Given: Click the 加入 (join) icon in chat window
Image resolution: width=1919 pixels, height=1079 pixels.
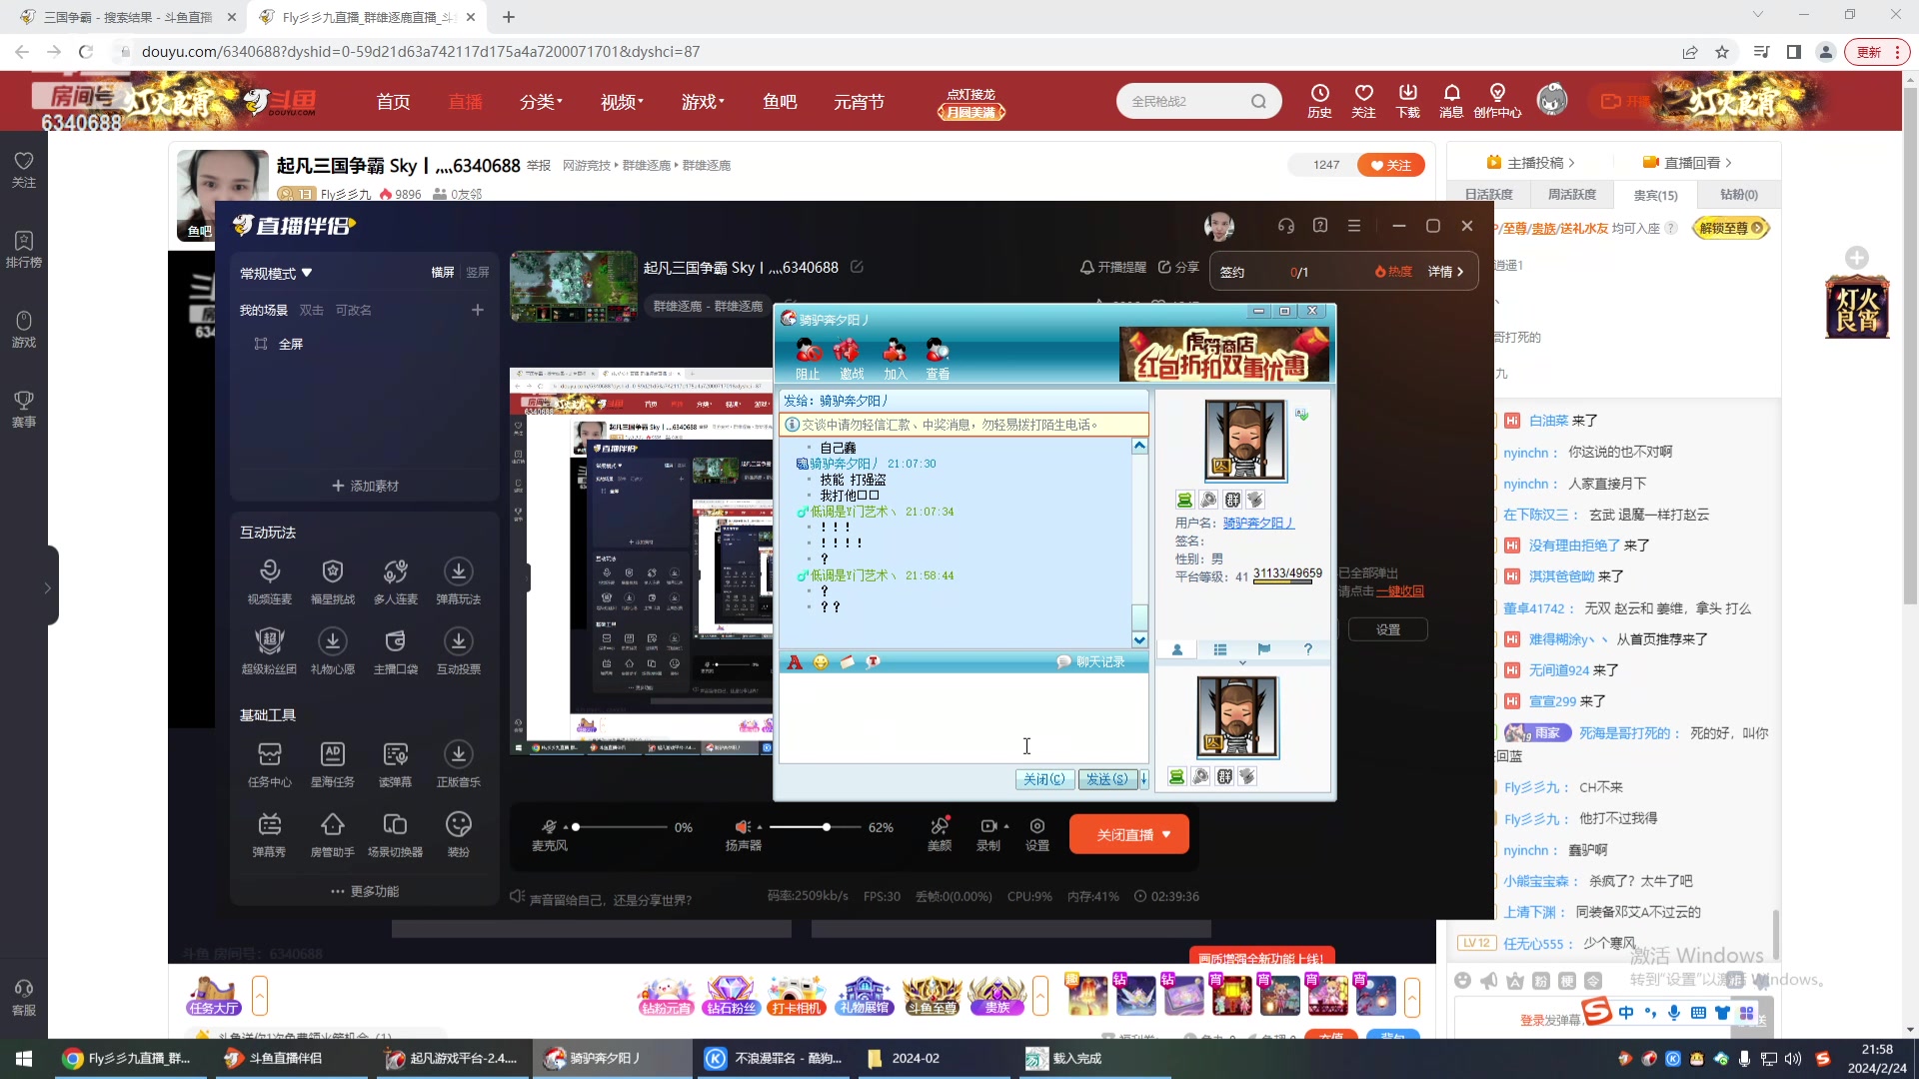Looking at the screenshot, I should click(x=895, y=358).
